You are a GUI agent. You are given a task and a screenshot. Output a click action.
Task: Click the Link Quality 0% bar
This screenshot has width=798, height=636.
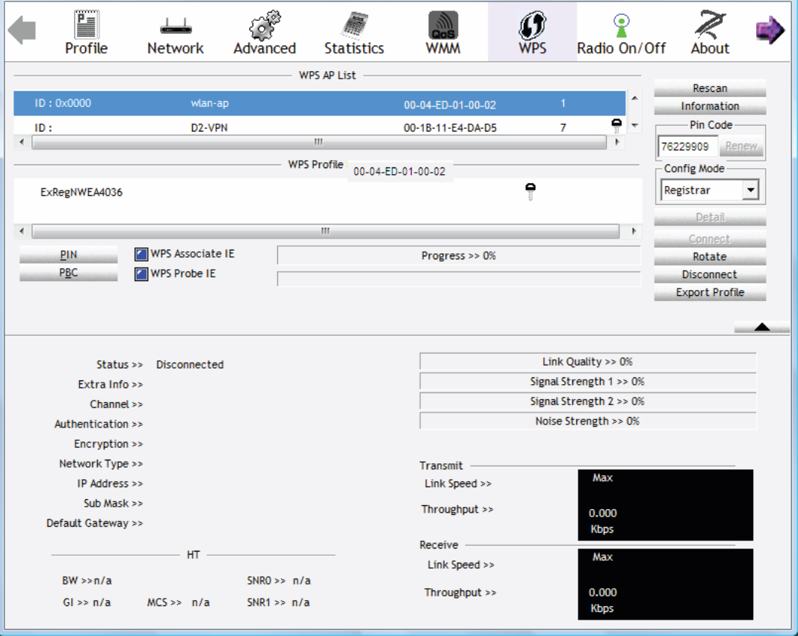coord(588,362)
